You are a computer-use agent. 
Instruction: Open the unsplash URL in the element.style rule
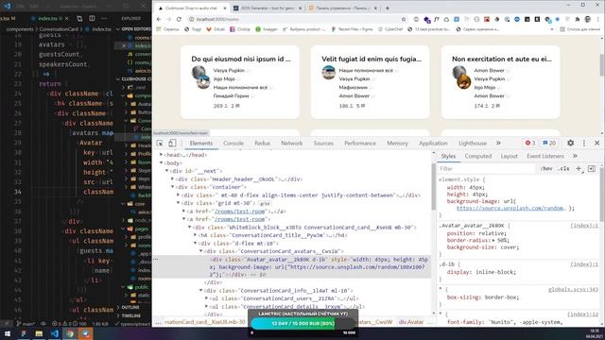[510, 208]
